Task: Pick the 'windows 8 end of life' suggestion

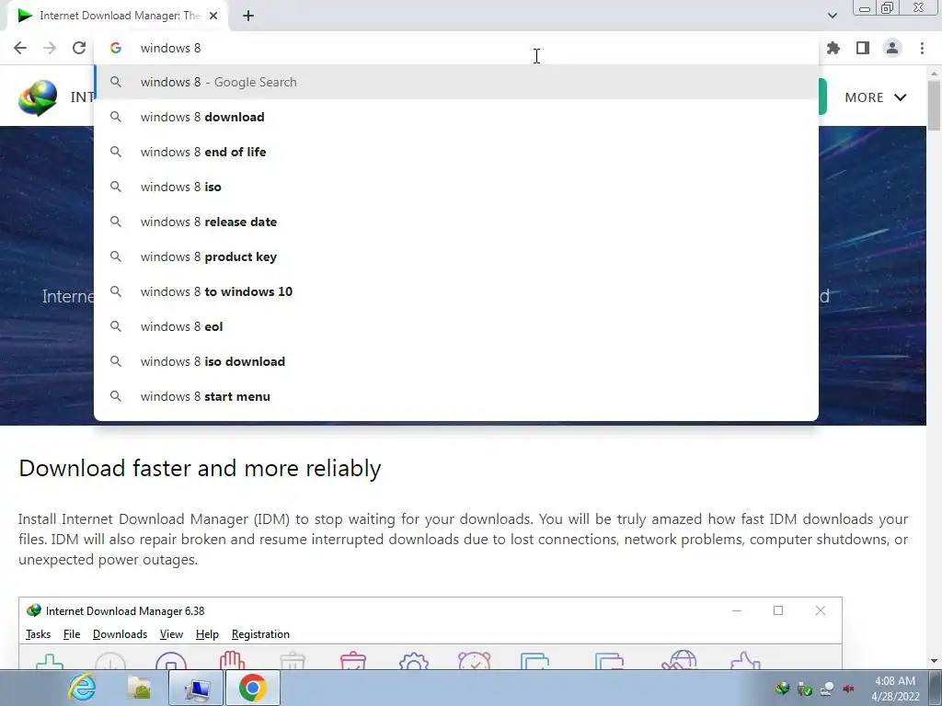Action: [x=456, y=152]
